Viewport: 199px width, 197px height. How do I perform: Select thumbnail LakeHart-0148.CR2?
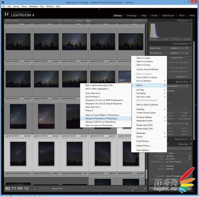pyautogui.click(x=18, y=154)
